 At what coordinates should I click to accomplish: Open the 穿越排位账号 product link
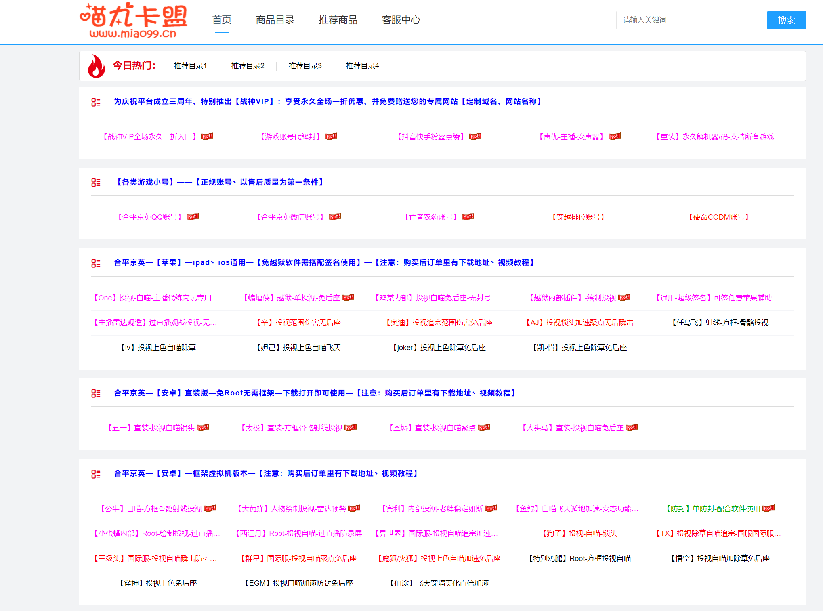579,217
